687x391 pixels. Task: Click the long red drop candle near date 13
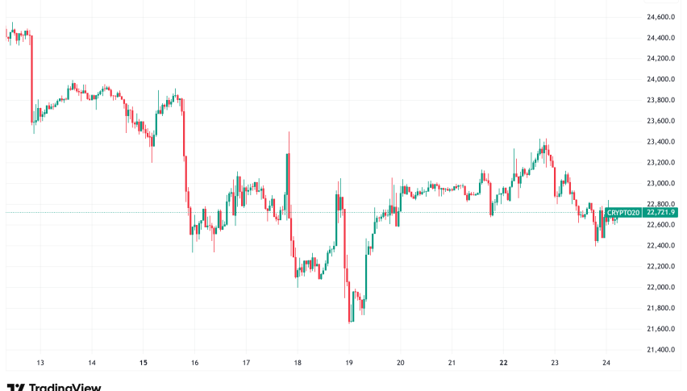[x=32, y=79]
